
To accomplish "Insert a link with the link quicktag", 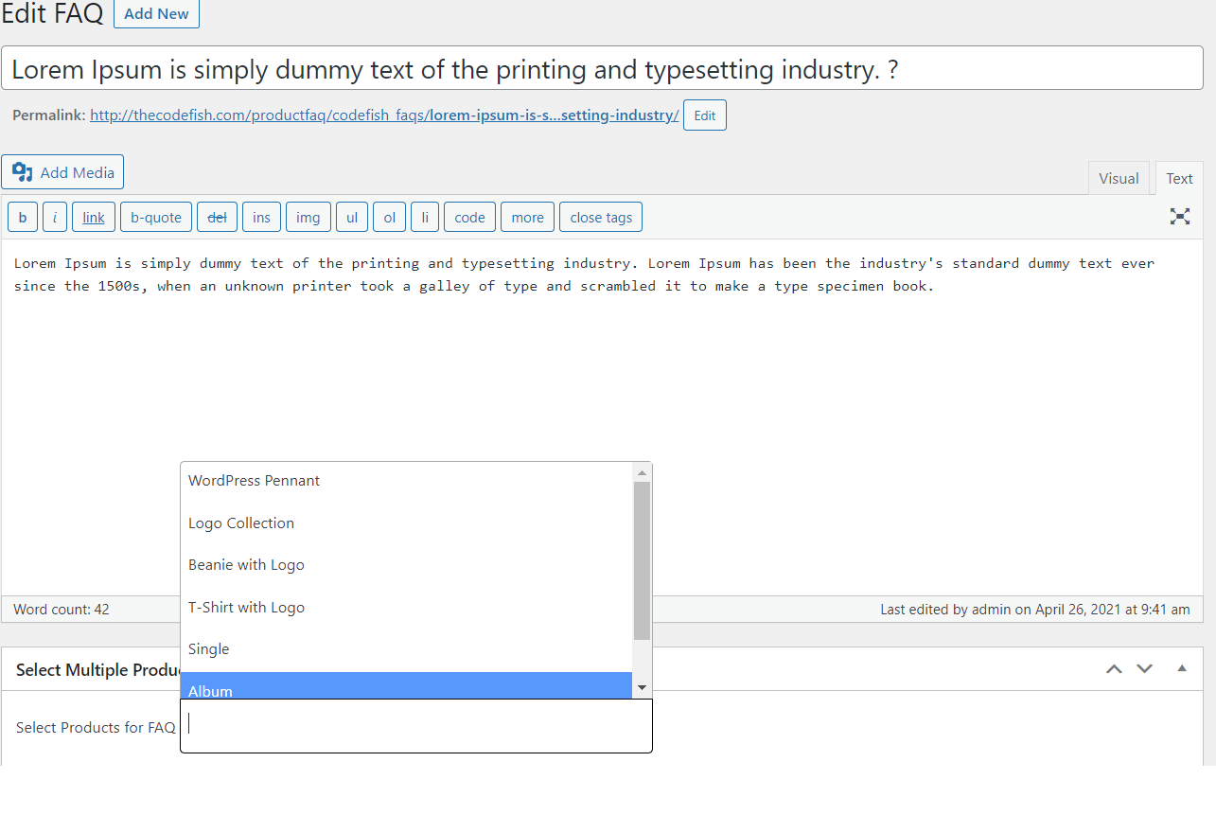I will (x=94, y=217).
